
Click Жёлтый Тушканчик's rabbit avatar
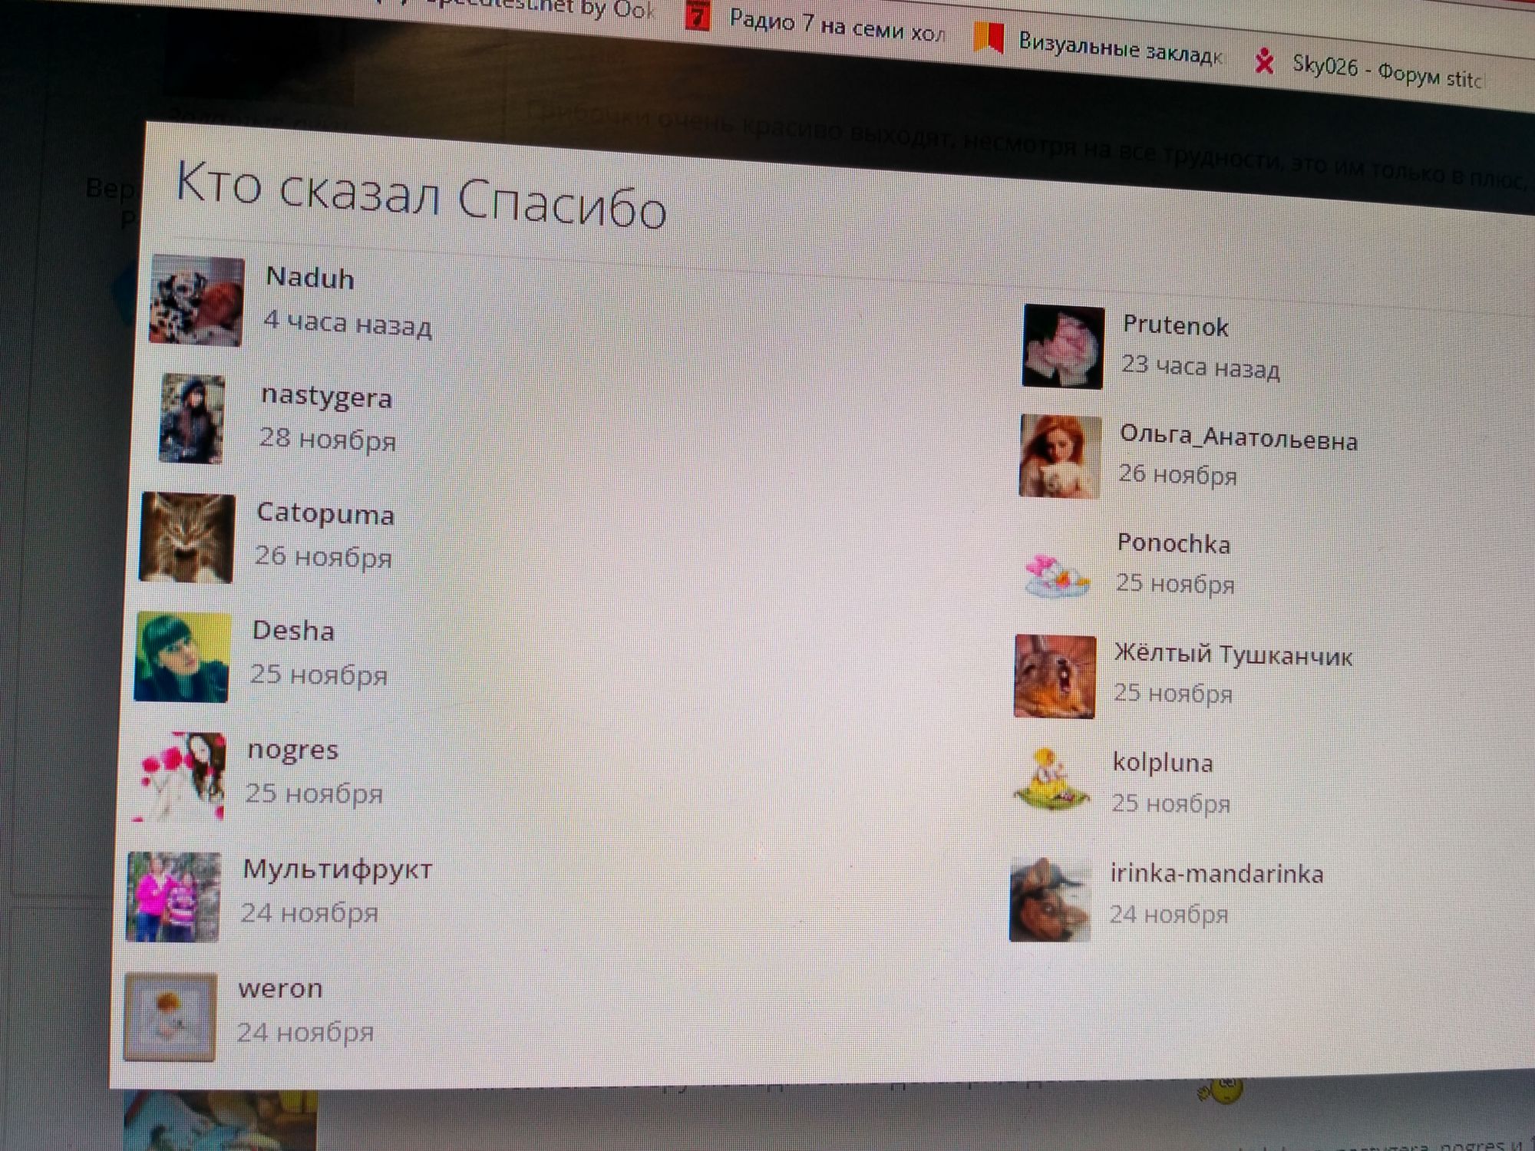(1055, 677)
